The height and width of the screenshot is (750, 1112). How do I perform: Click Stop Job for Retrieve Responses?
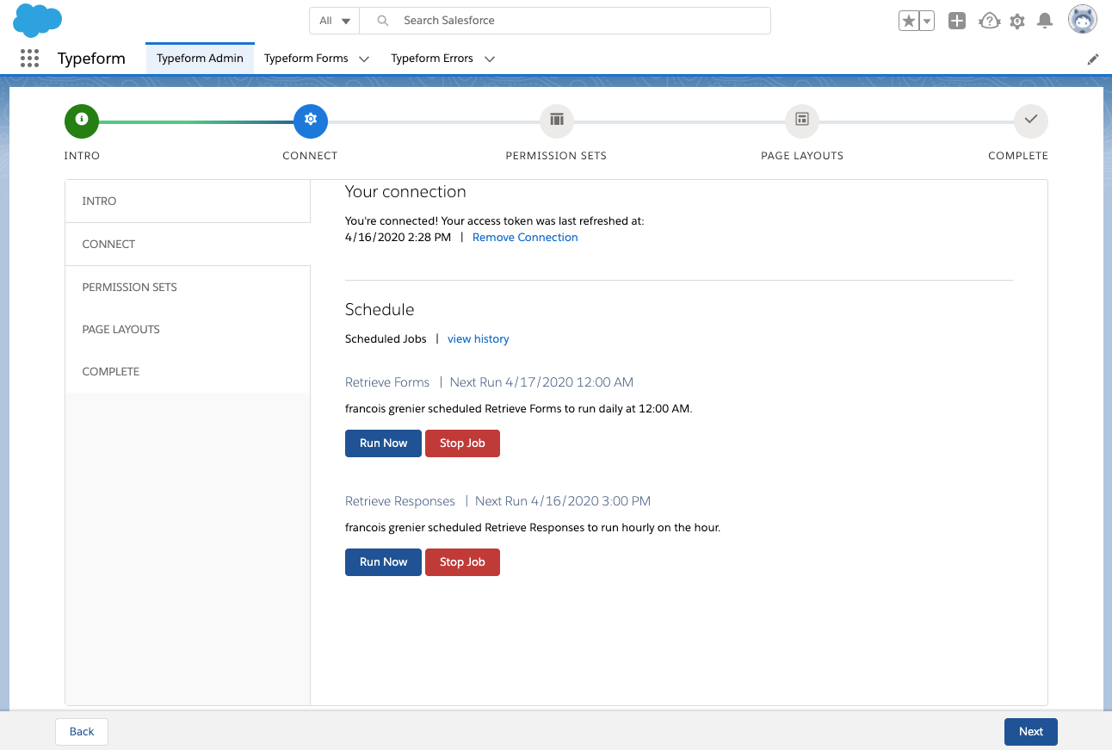462,561
